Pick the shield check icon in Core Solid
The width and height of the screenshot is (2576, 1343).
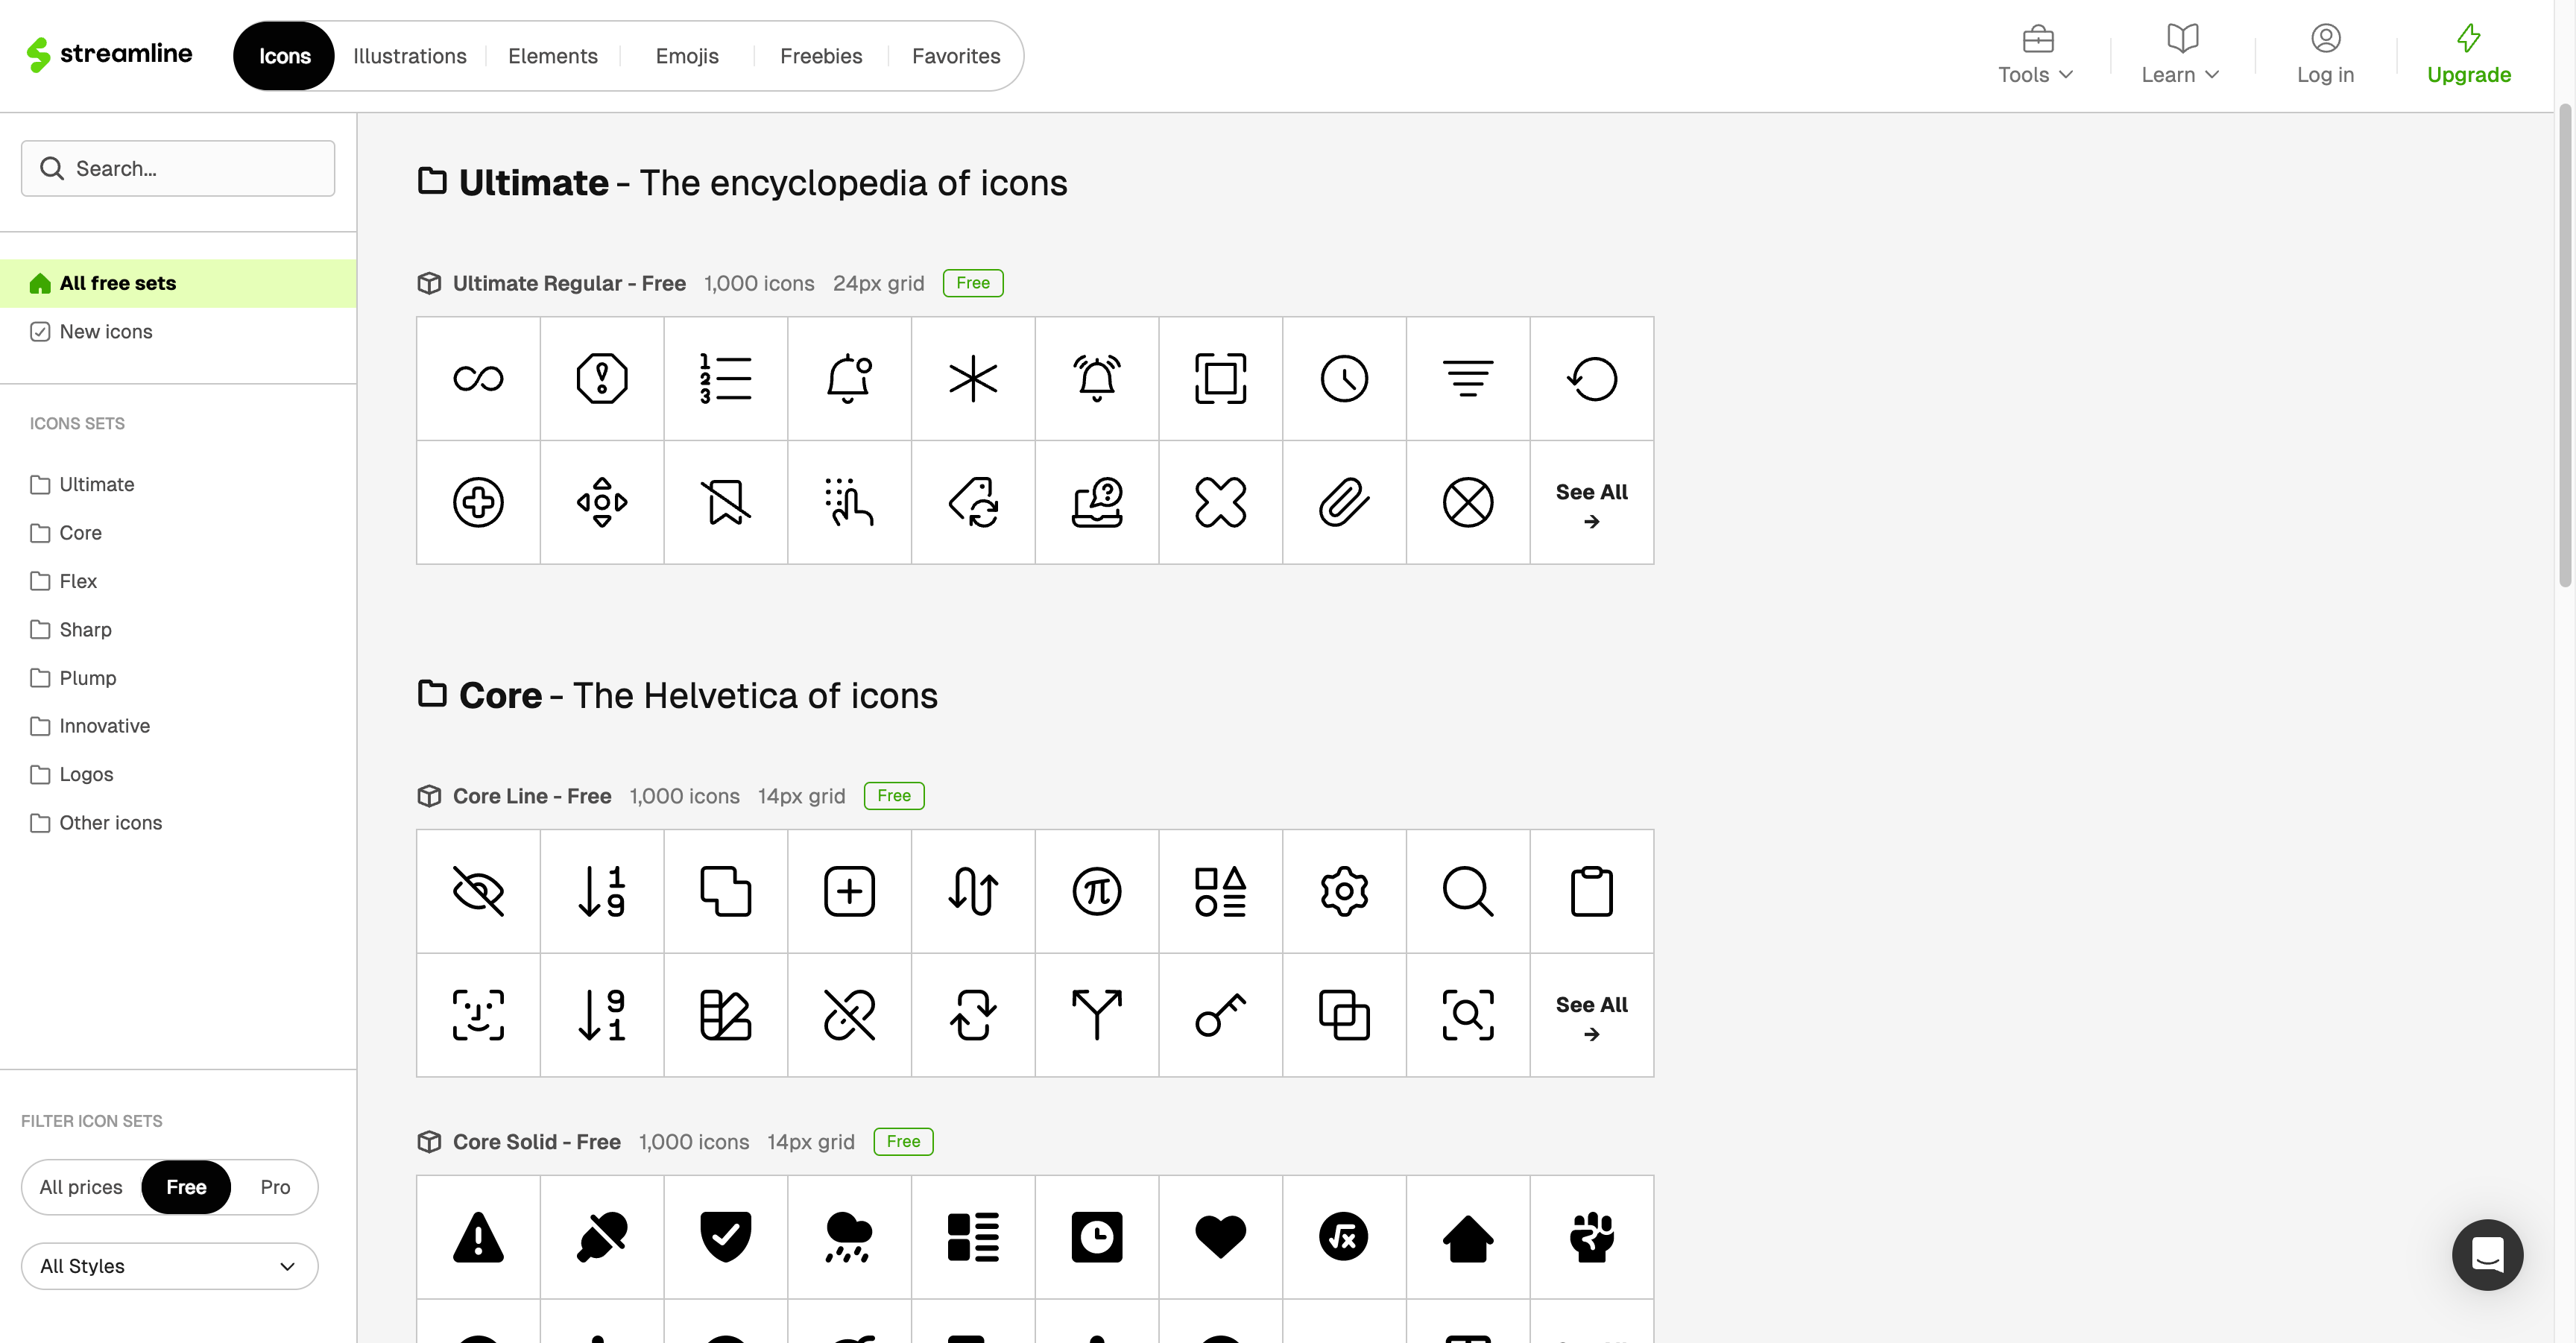[x=725, y=1237]
